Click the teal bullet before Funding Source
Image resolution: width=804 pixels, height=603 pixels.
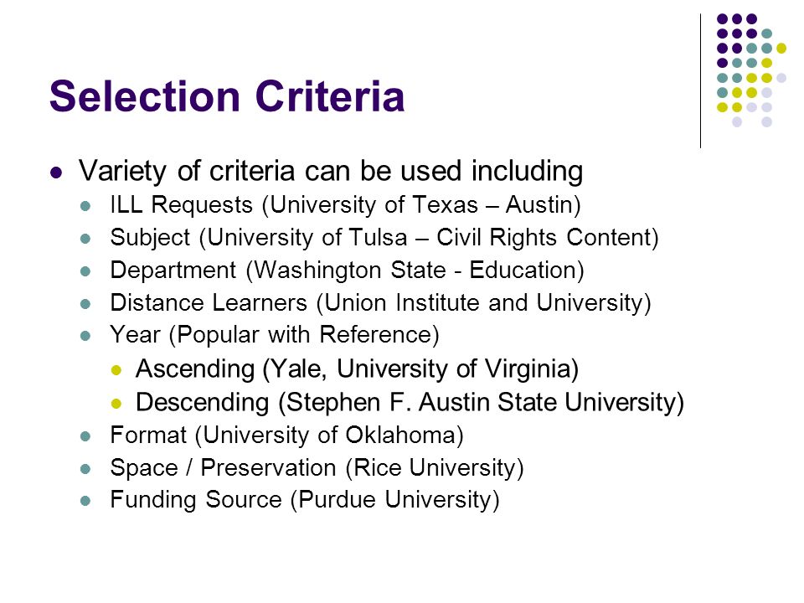85,501
